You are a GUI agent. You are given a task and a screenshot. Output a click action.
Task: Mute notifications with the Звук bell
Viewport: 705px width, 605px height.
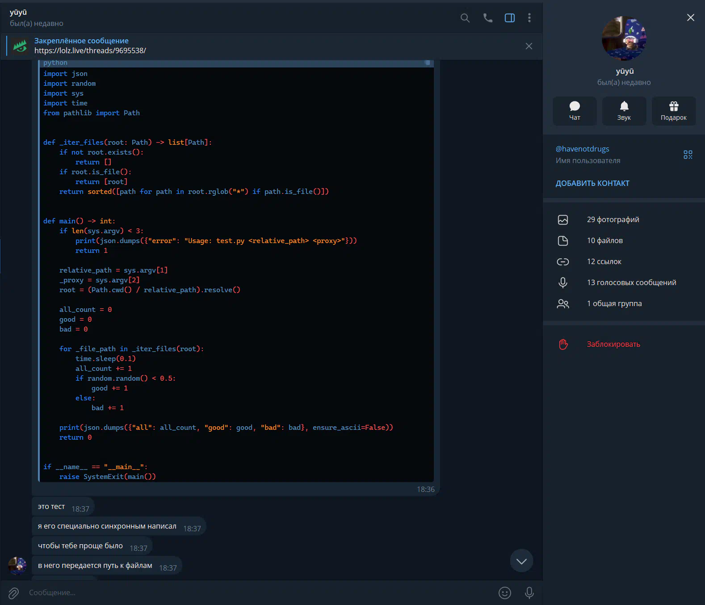[x=624, y=111]
